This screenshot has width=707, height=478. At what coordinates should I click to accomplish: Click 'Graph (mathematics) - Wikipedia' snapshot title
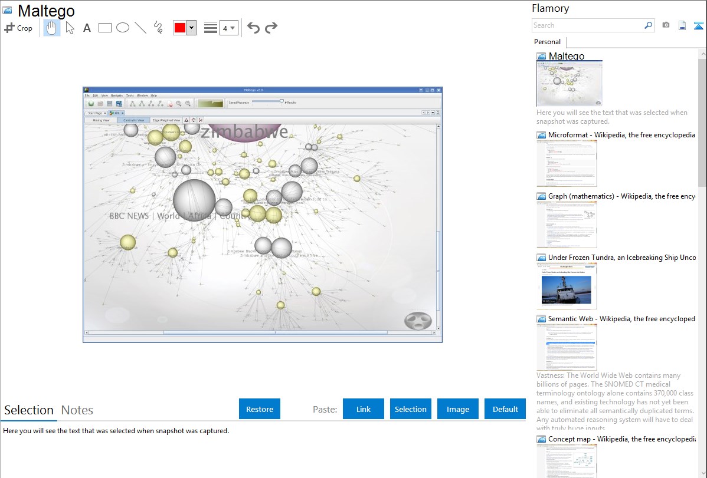(621, 196)
